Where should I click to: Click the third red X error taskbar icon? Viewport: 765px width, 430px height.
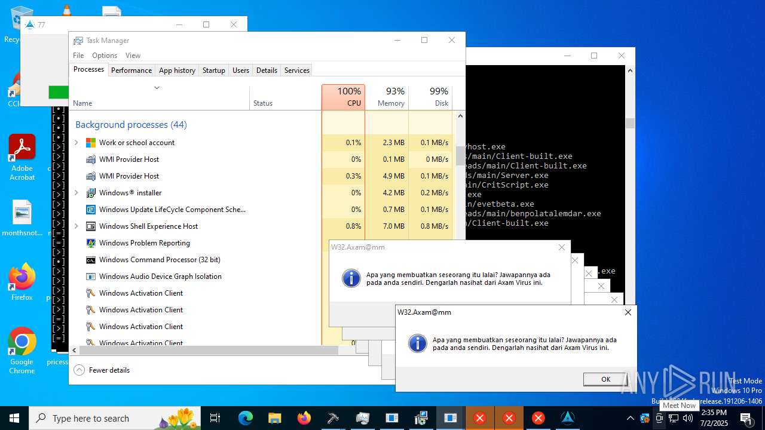[538, 418]
